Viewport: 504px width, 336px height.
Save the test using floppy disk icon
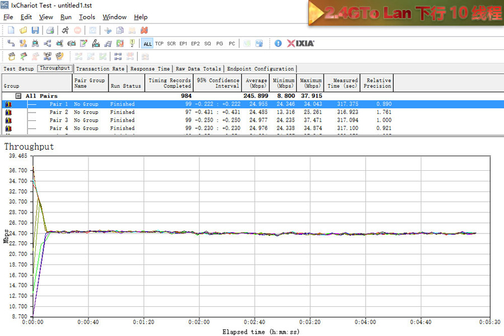[x=35, y=30]
